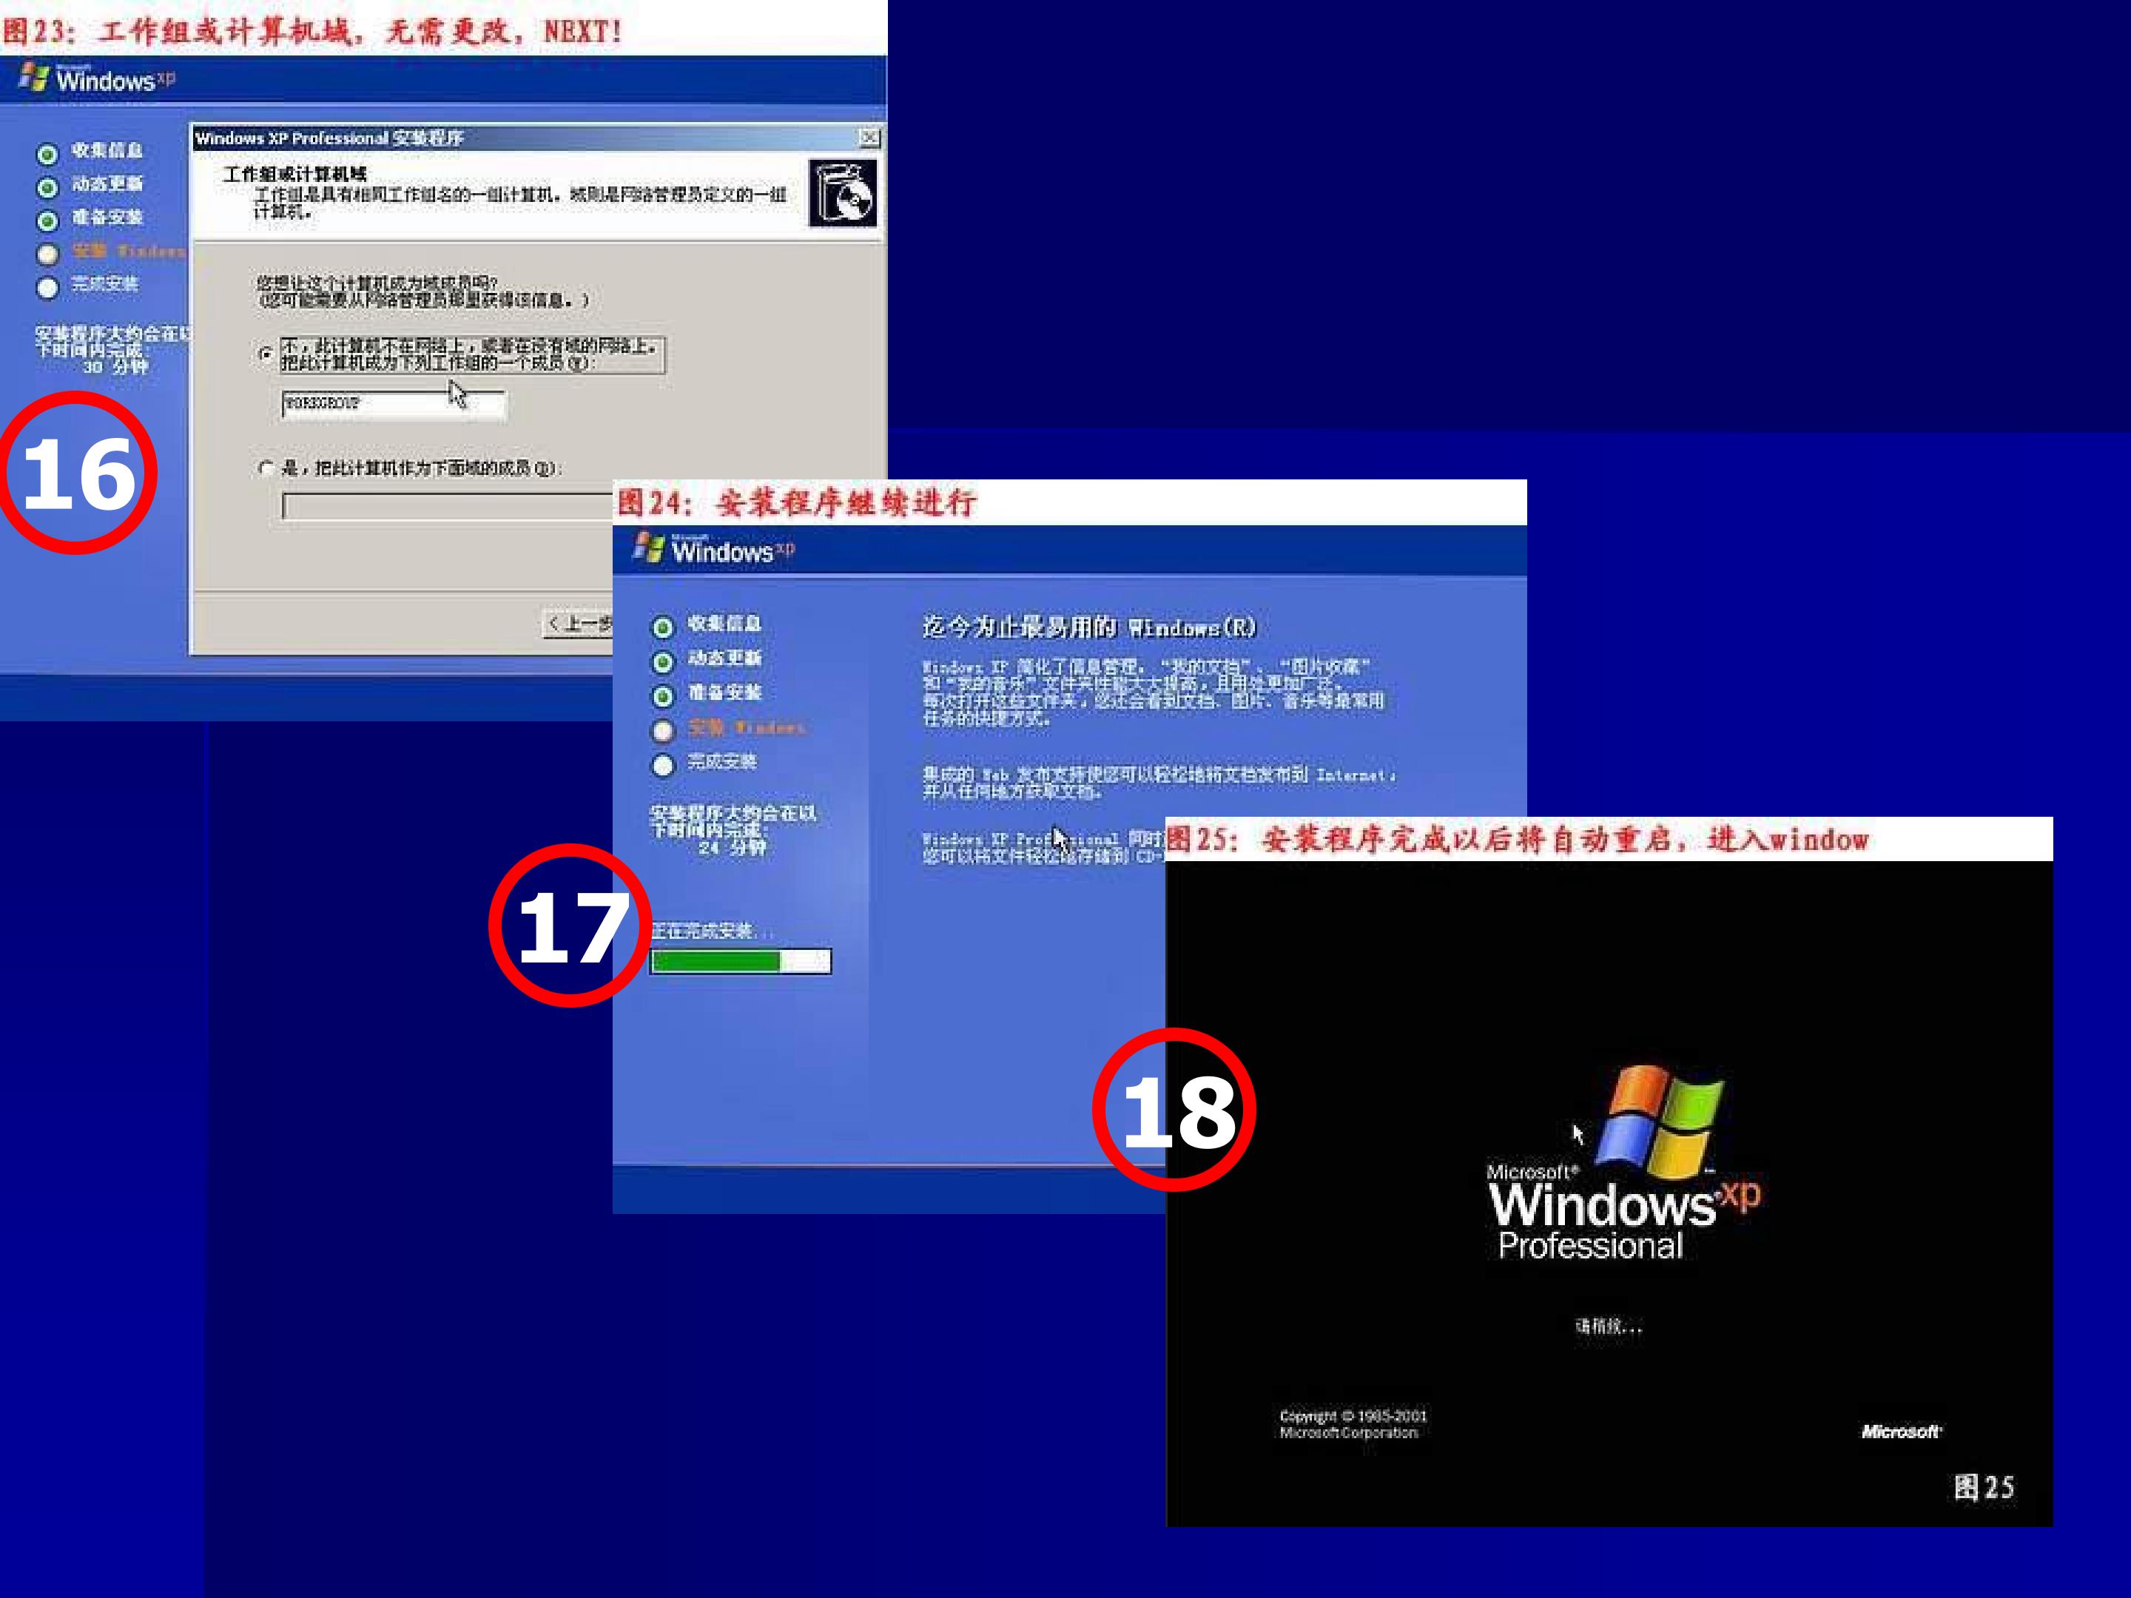Select the 'No, not on network' workgroup radio
Image resolution: width=2131 pixels, height=1598 pixels.
[x=265, y=354]
